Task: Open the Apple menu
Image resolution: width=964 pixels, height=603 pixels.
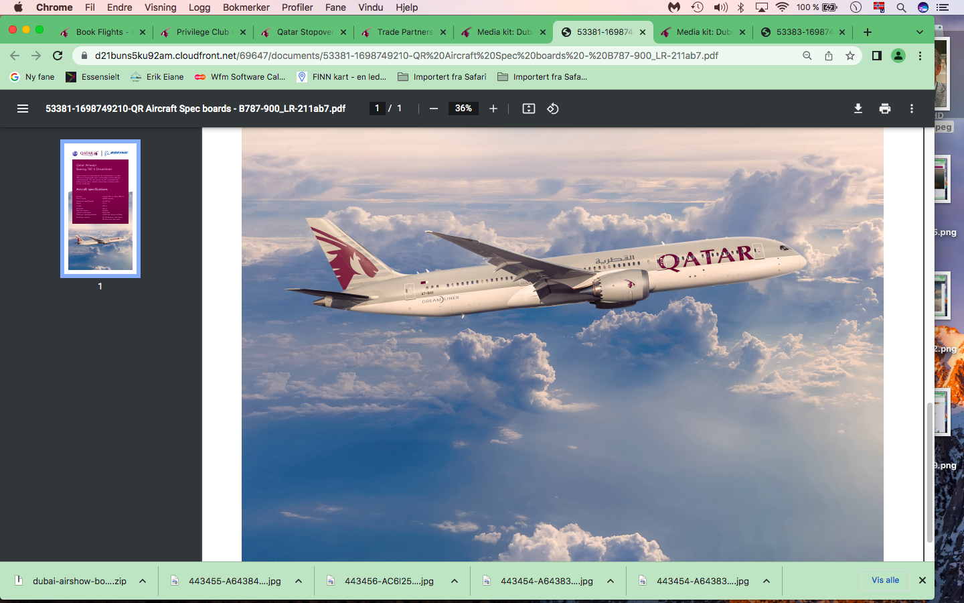Action: click(x=18, y=7)
